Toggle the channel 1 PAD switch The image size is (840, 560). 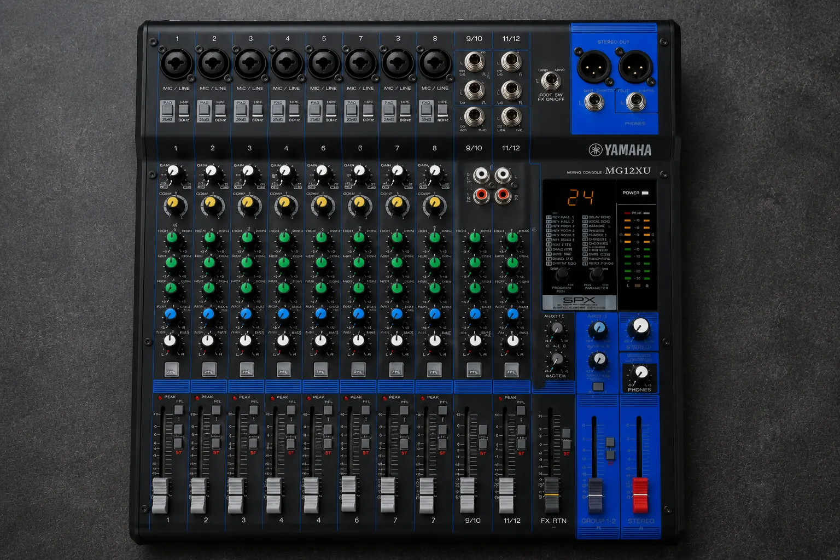(167, 111)
